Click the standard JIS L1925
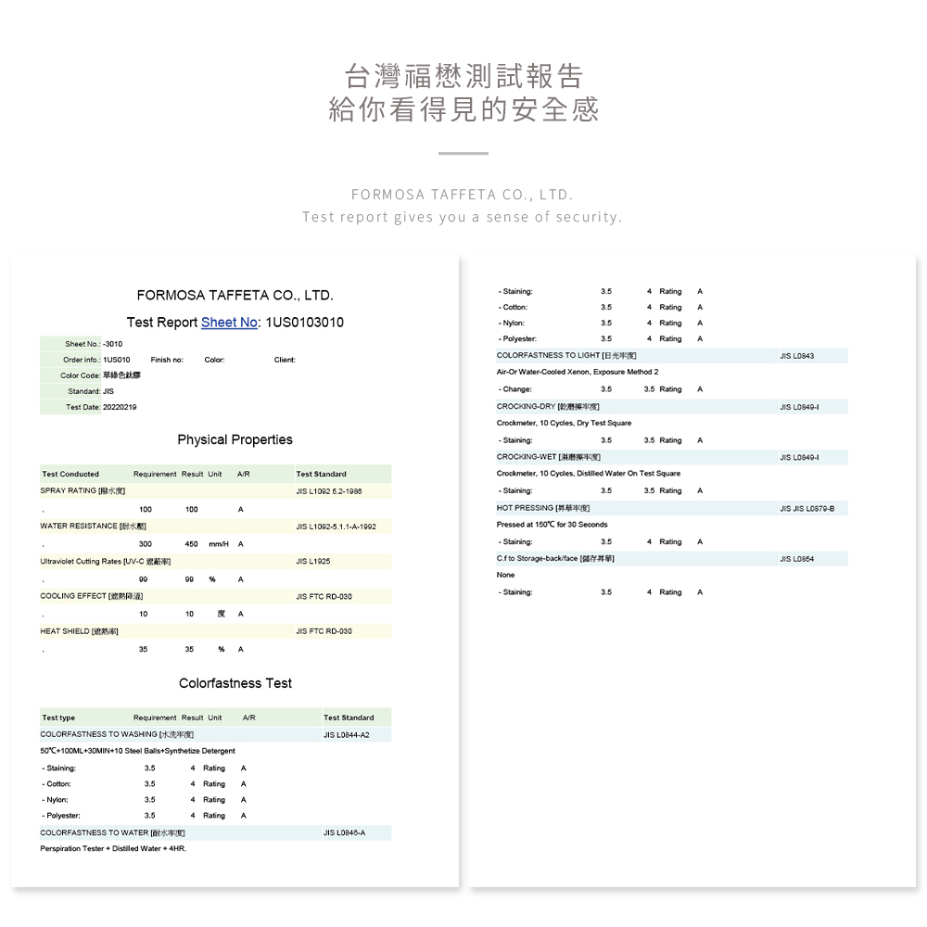The image size is (927, 927). point(312,561)
